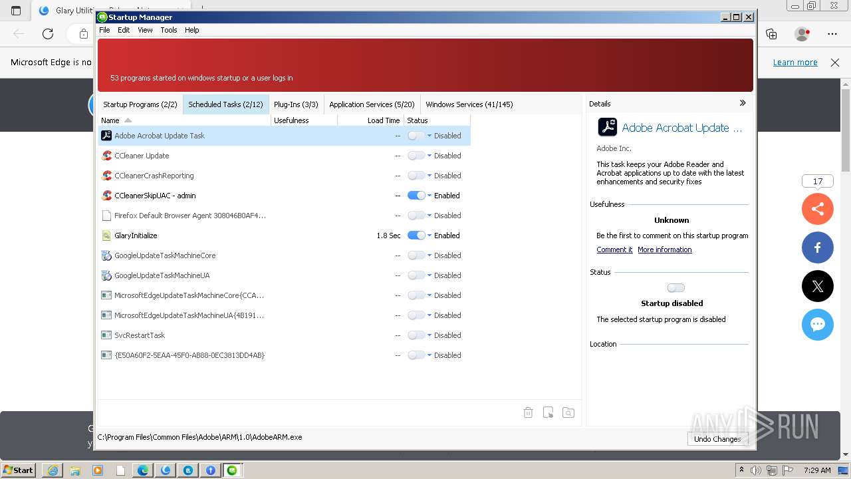Open the blue chat bubble button in Edge

click(x=818, y=325)
